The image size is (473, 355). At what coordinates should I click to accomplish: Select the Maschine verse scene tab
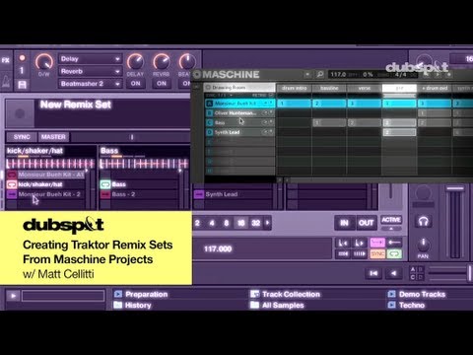[365, 88]
